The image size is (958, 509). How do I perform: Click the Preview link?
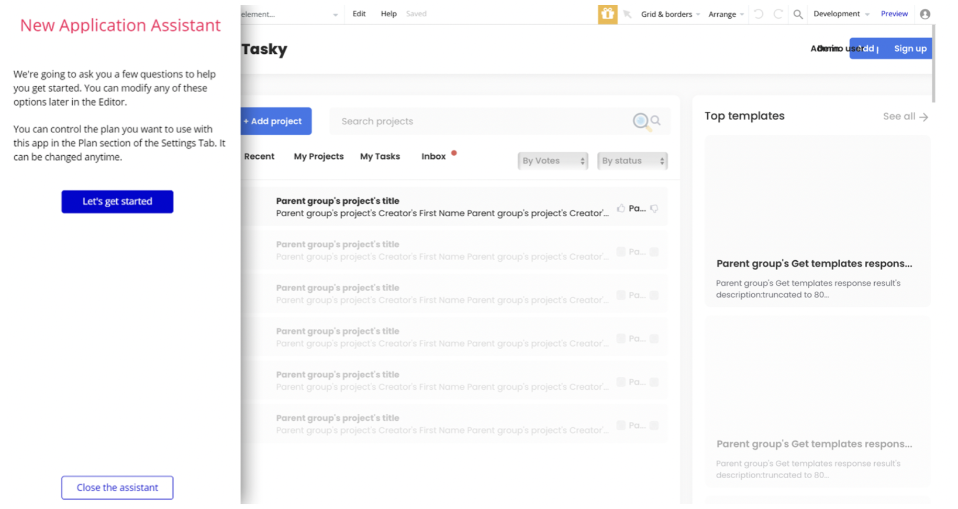tap(894, 14)
